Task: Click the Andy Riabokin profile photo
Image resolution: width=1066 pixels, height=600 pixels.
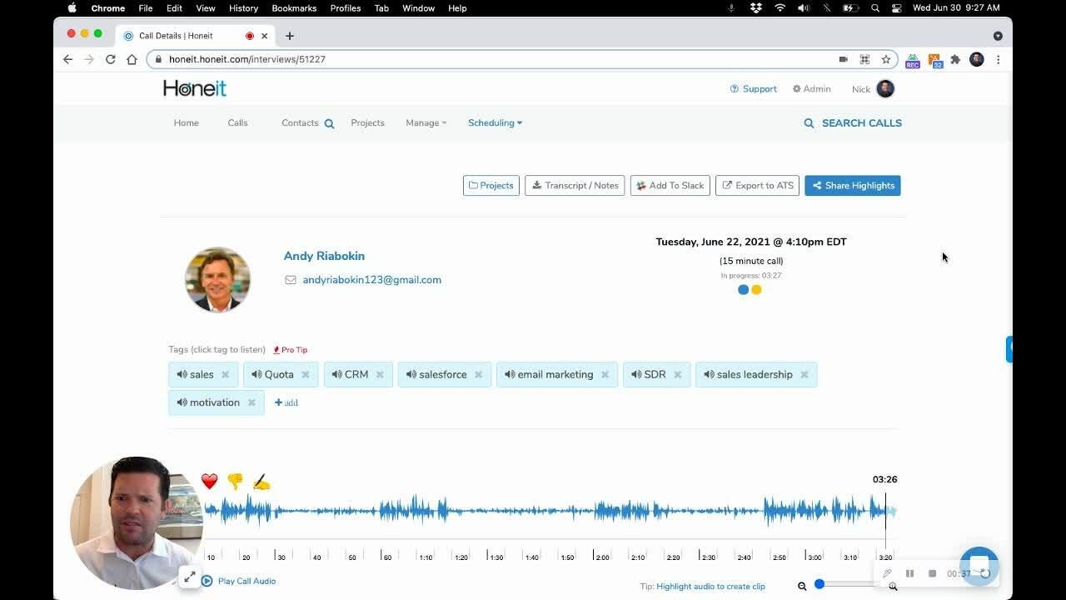Action: pos(217,280)
